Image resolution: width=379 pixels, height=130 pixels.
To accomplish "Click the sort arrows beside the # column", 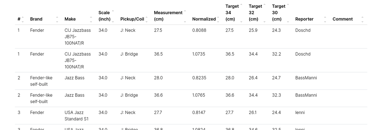I will coord(23,19).
